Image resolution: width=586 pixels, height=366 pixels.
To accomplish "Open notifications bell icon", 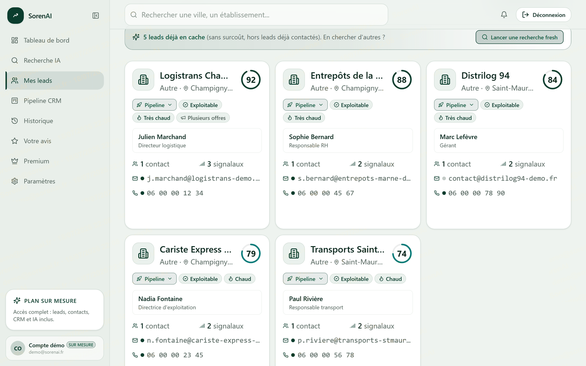I will point(504,15).
